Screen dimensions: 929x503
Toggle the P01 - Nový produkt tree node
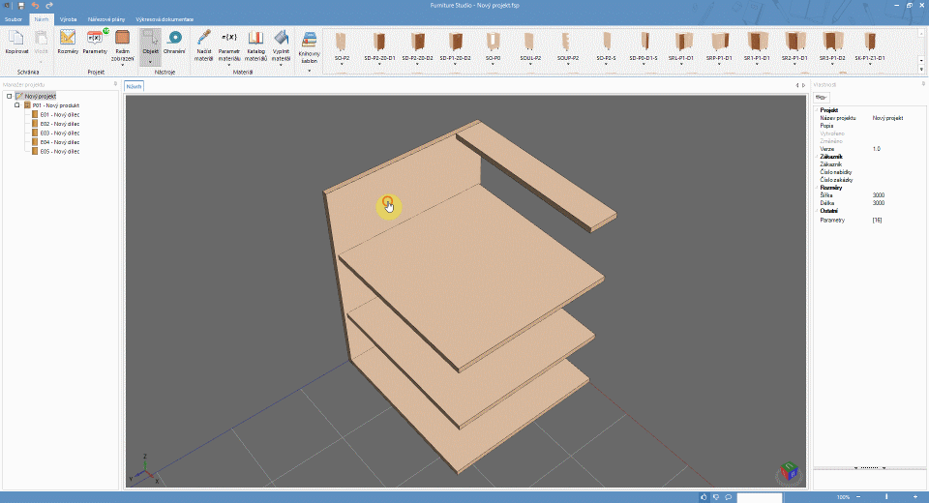tap(17, 105)
